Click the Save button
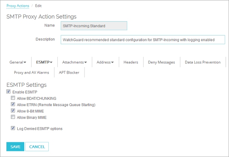Image resolution: width=229 pixels, height=157 pixels. [15, 146]
